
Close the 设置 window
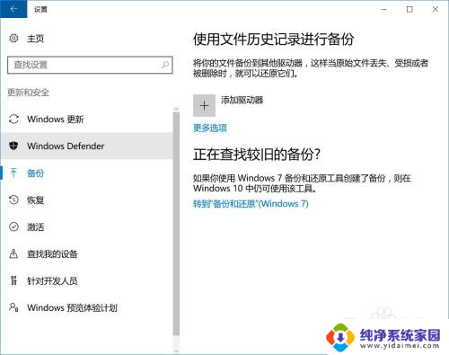(x=436, y=9)
